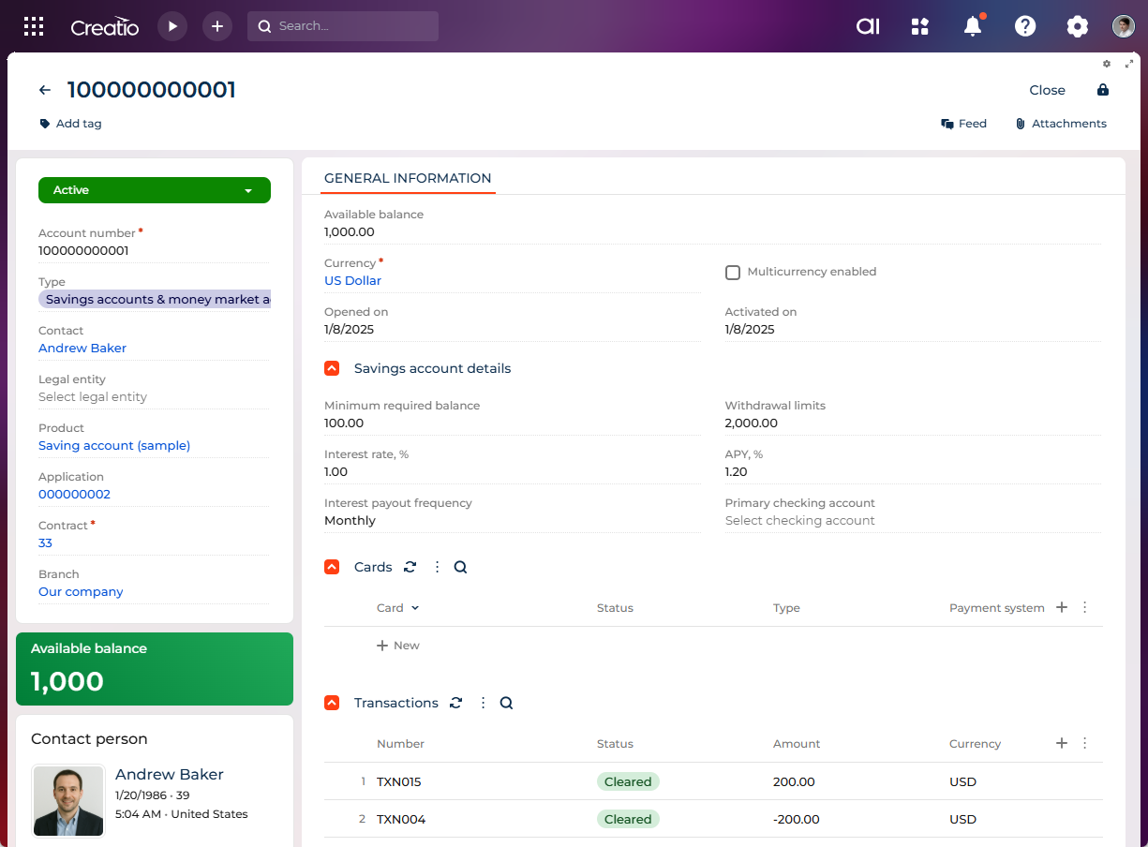Search within the Transactions list
Image resolution: width=1148 pixels, height=847 pixels.
coord(506,703)
